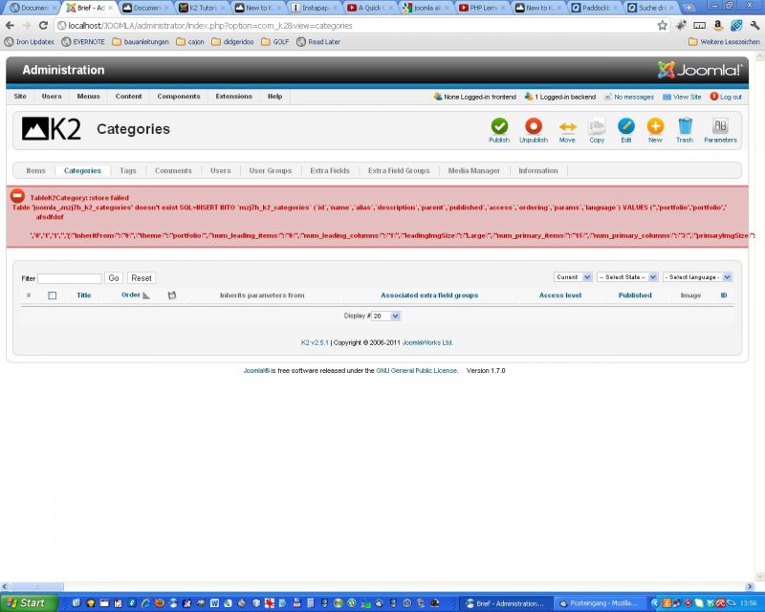The image size is (765, 612).
Task: Open the GOLF bookmarks folder
Action: coord(275,42)
